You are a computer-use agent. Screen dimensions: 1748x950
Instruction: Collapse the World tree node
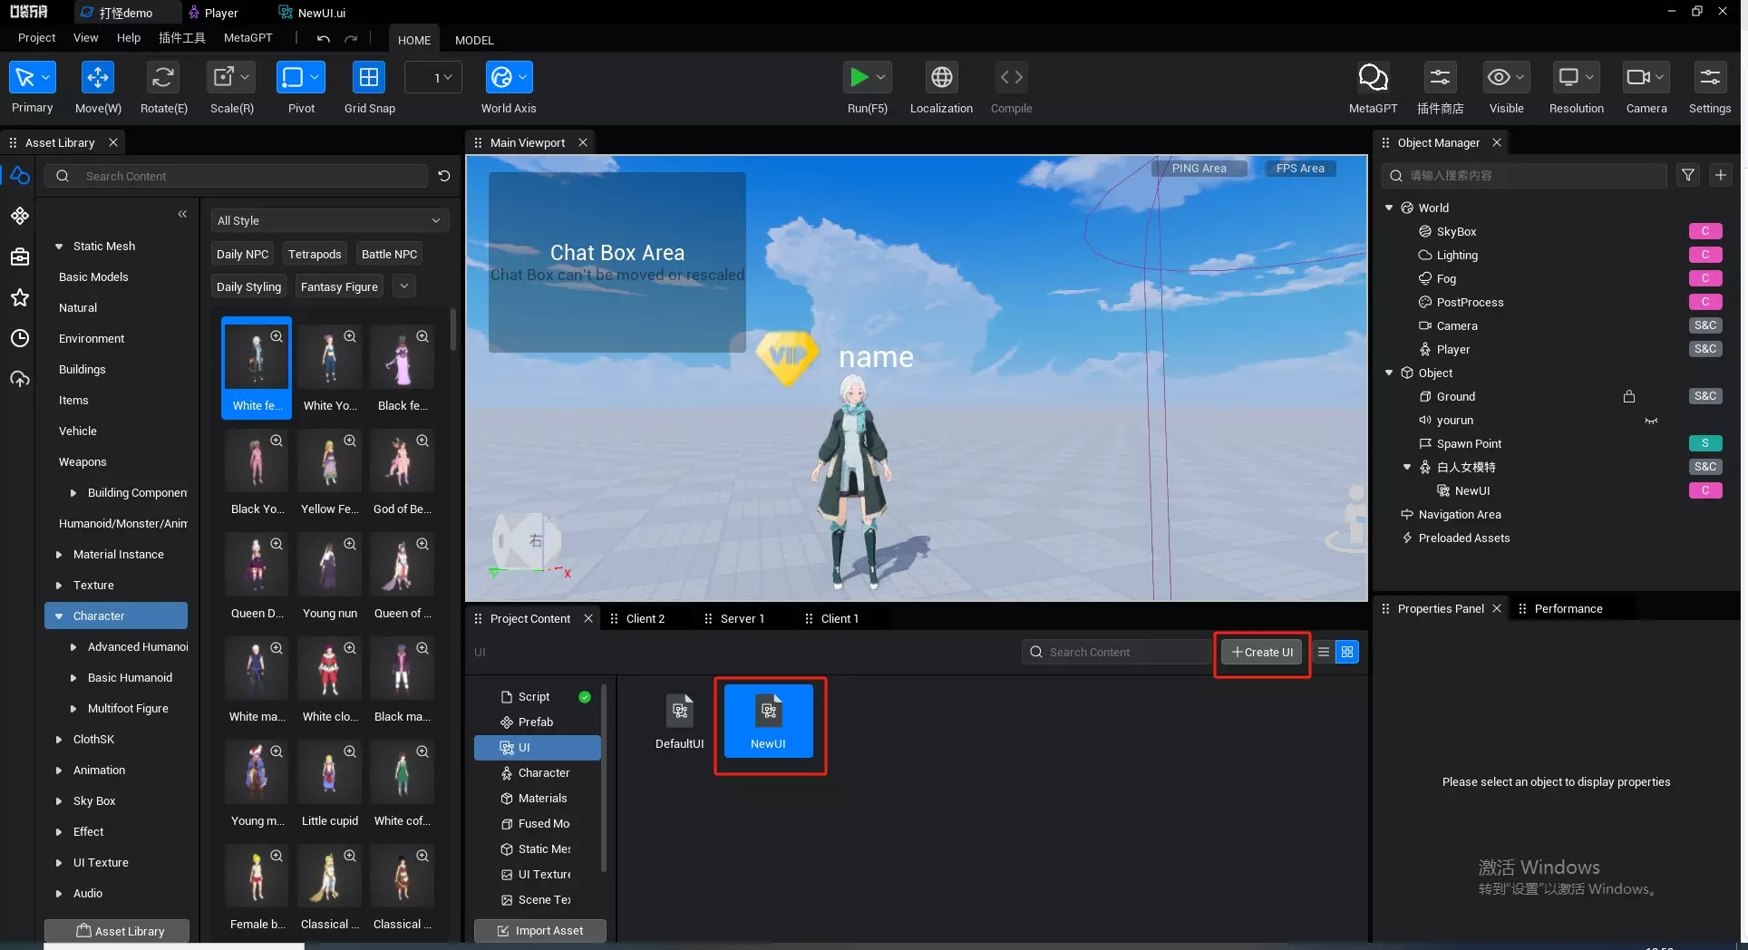1389,208
